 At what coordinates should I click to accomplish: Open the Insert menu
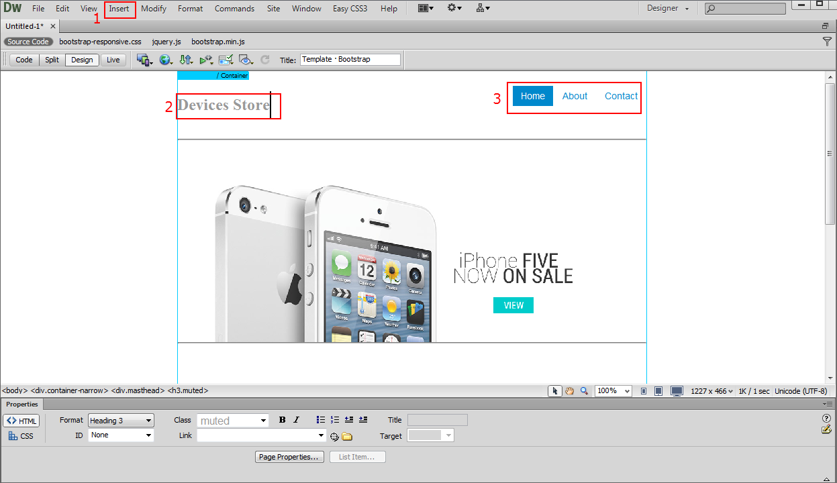pyautogui.click(x=119, y=9)
